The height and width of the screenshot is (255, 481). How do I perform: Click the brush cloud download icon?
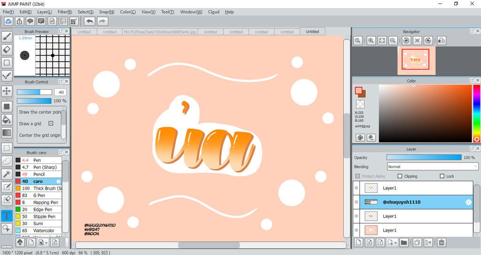(20, 242)
